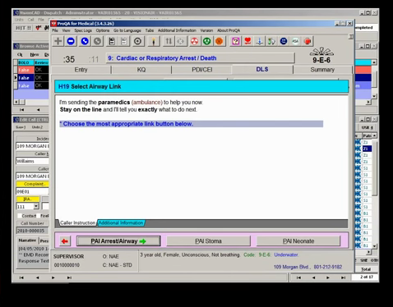This screenshot has width=393, height=307.
Task: Click the chief complaint field showing Cardiac or Respiratory Arrest
Action: pyautogui.click(x=201, y=58)
